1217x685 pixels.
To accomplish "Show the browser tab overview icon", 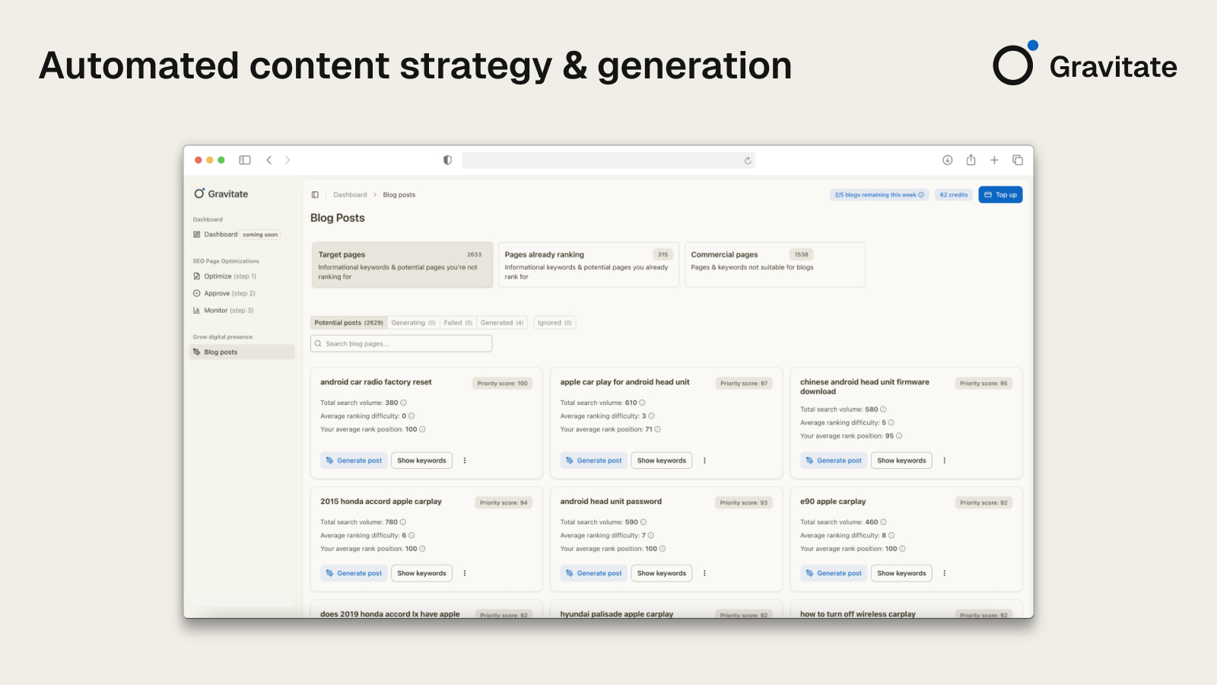I will (x=1018, y=160).
